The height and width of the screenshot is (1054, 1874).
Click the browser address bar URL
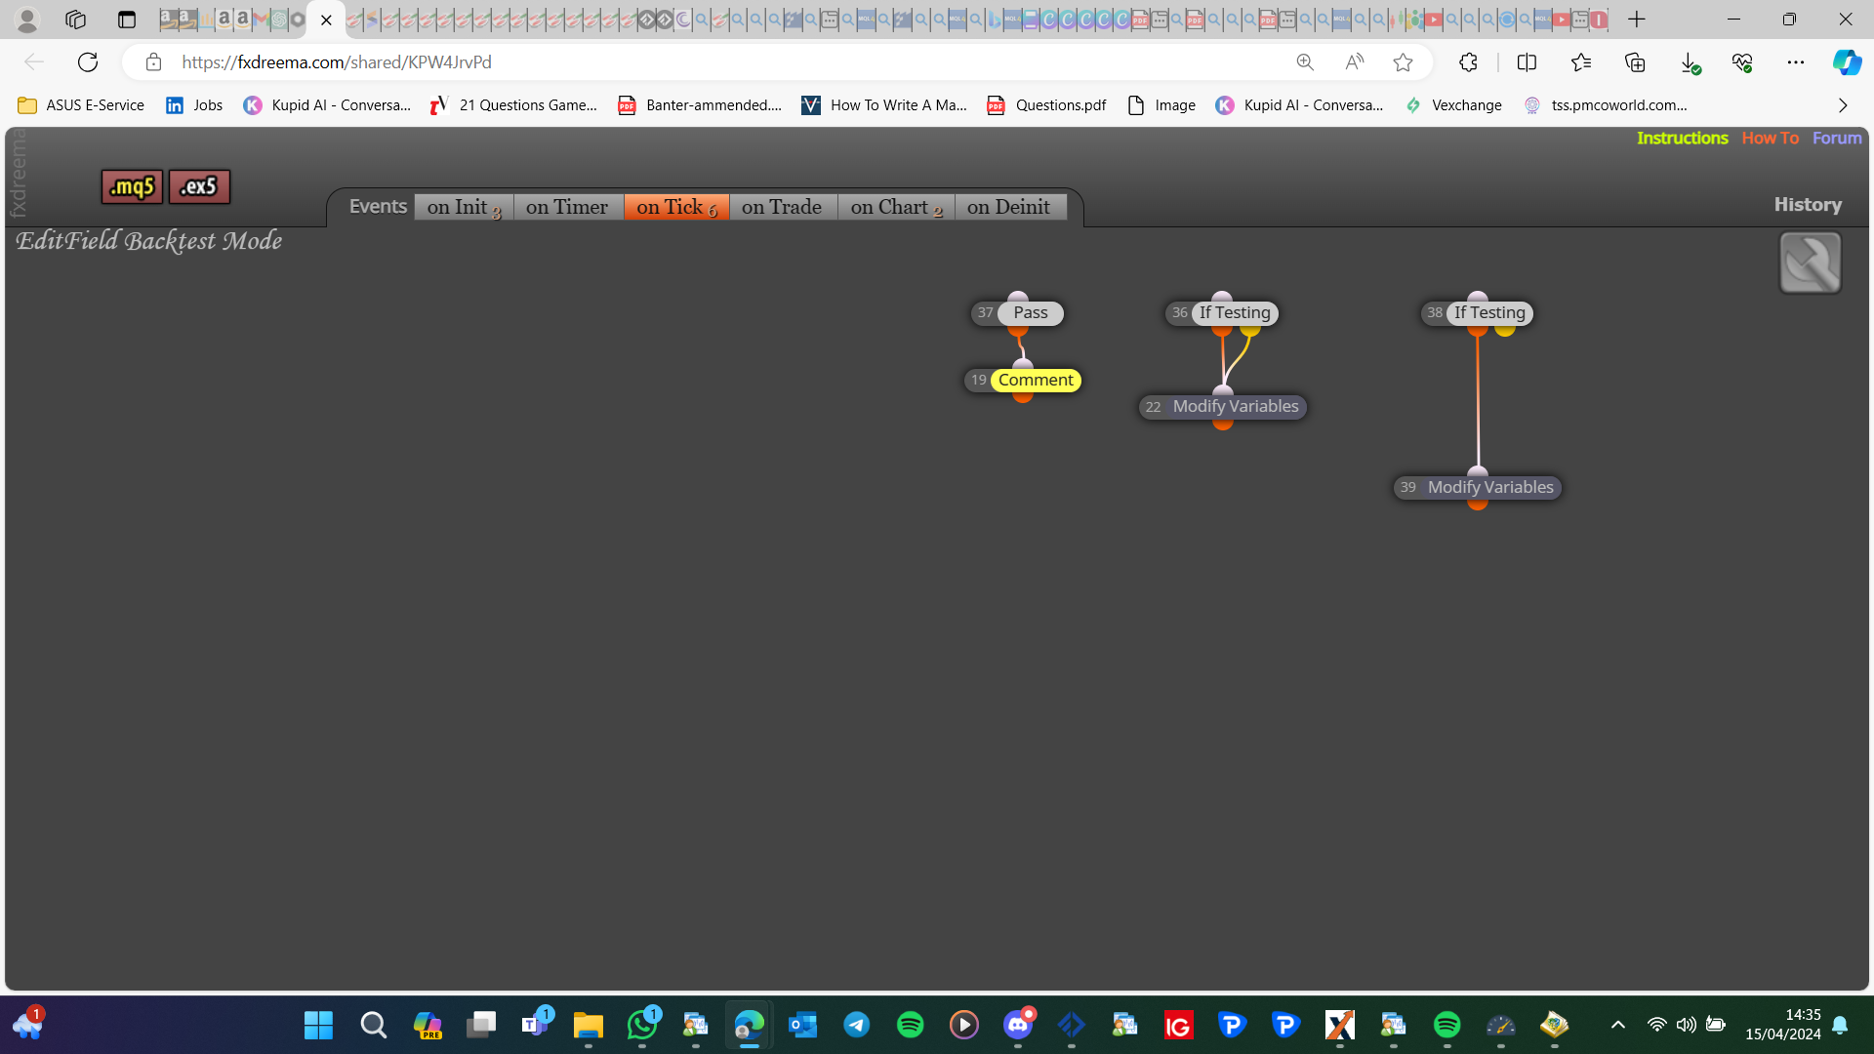(x=337, y=62)
